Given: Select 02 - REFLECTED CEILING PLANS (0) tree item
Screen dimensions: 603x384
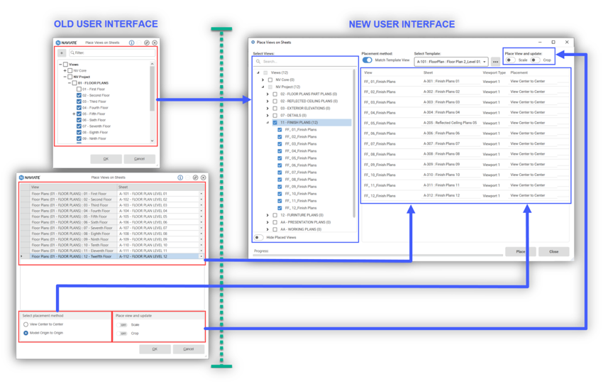Looking at the screenshot, I should [309, 102].
